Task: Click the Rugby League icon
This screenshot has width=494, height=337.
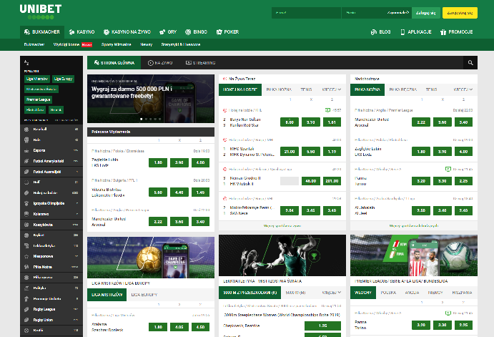Action: [26, 309]
